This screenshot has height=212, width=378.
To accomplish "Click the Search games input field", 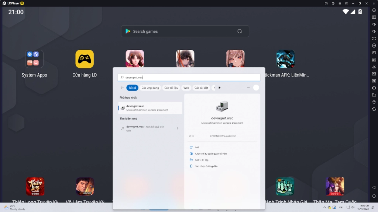I will click(x=185, y=31).
